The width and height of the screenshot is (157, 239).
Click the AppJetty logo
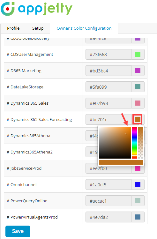[36, 9]
